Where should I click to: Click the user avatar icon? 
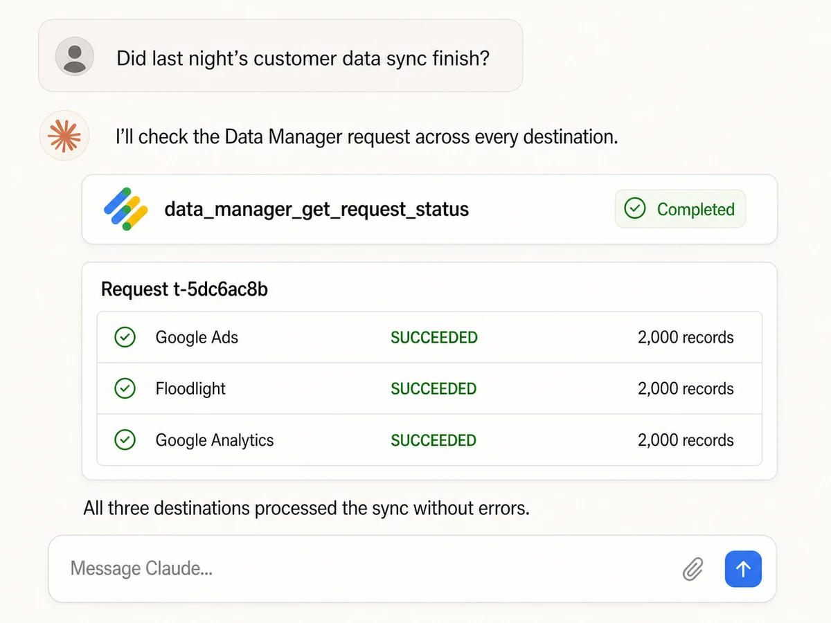click(75, 56)
